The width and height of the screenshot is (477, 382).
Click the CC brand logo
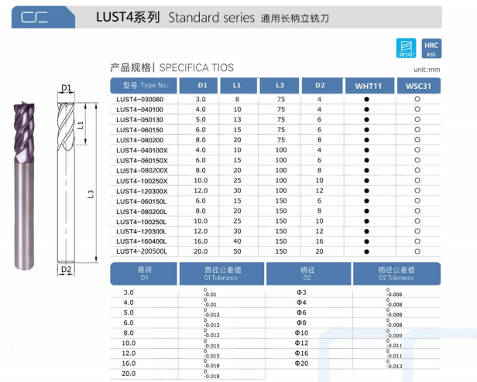point(34,16)
